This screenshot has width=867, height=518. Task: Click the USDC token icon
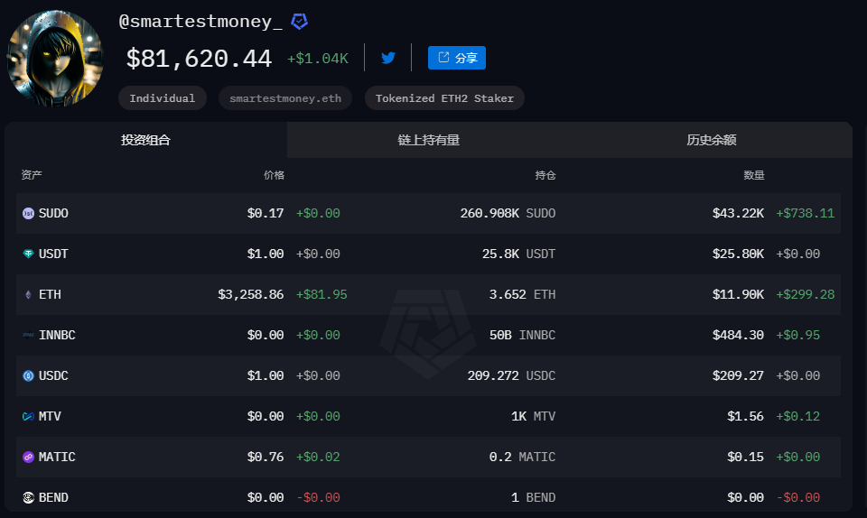(x=28, y=376)
